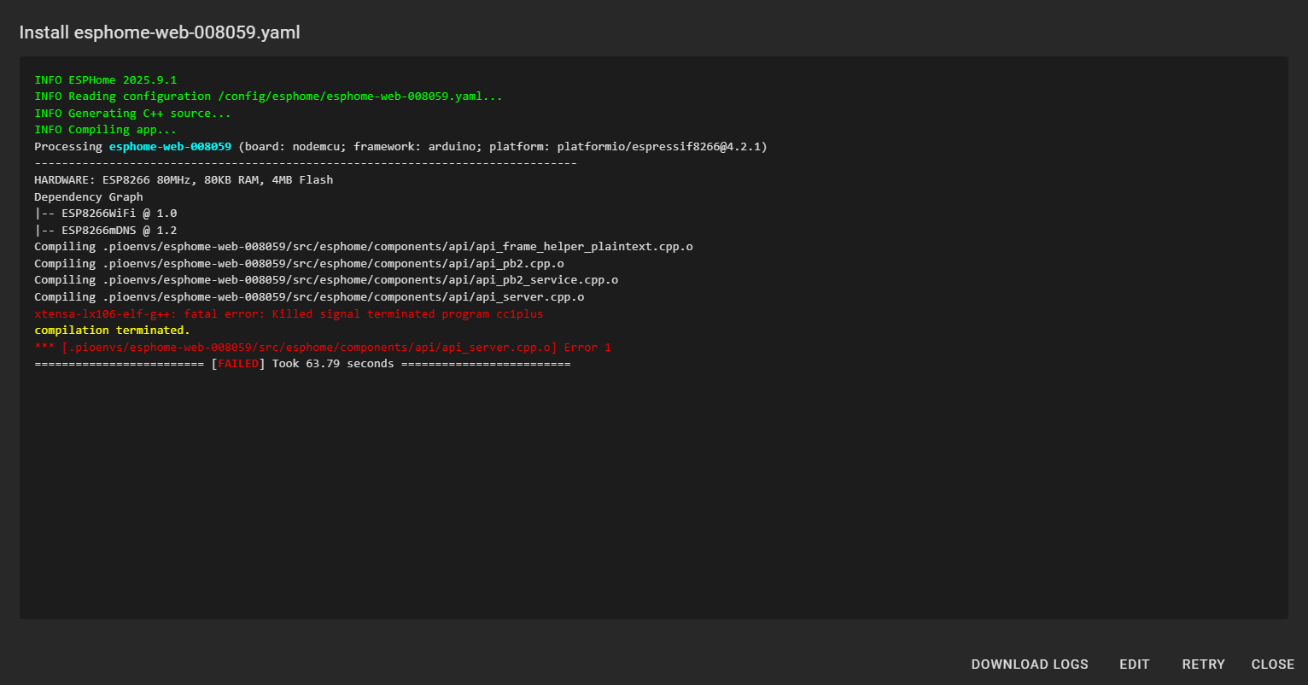Click the cyan 'esphome-web-008059' device name
This screenshot has height=685, width=1308.
tap(170, 147)
